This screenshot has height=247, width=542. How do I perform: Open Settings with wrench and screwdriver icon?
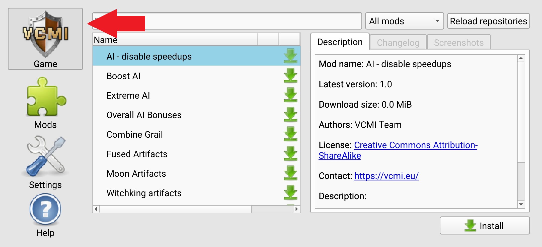click(x=45, y=163)
